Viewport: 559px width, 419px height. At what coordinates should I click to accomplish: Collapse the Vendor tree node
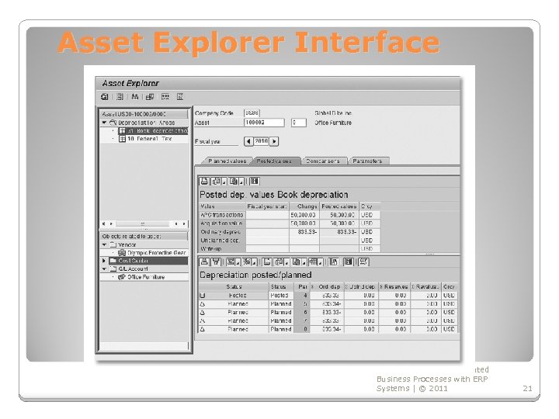tap(104, 244)
